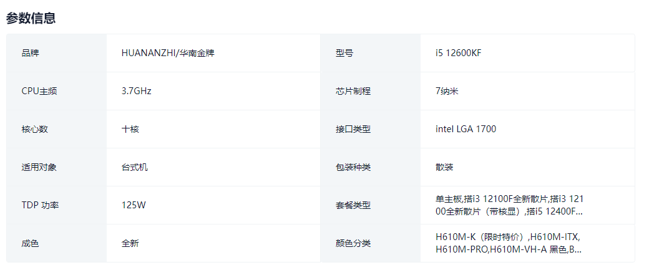Screen dimensions: 654x270
Task: Select the 接口类型 label cell
Action: pos(353,129)
